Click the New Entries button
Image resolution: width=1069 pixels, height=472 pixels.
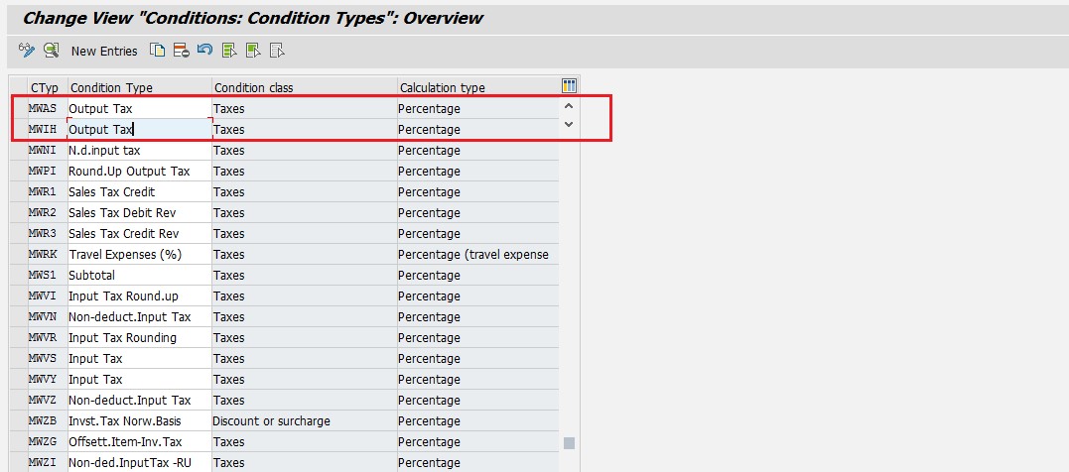(104, 51)
